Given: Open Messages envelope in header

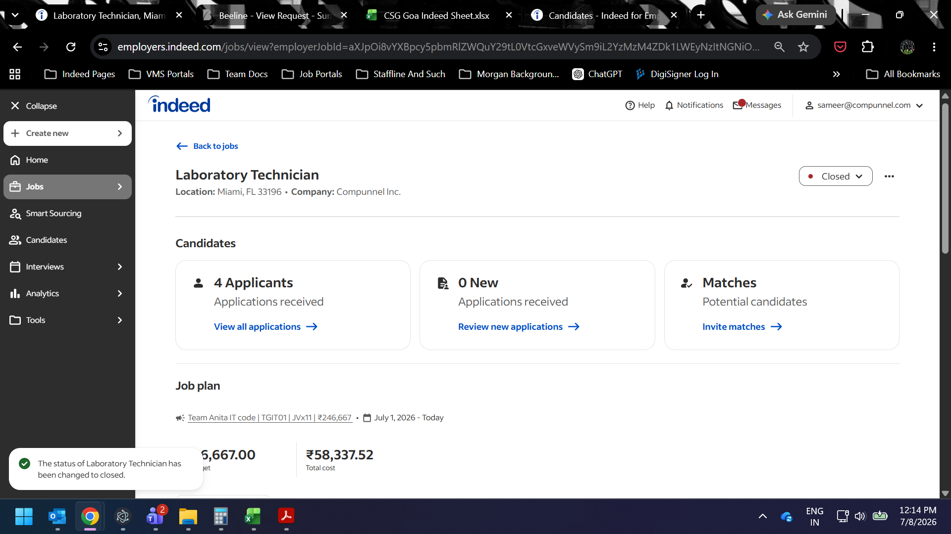Looking at the screenshot, I should point(757,105).
